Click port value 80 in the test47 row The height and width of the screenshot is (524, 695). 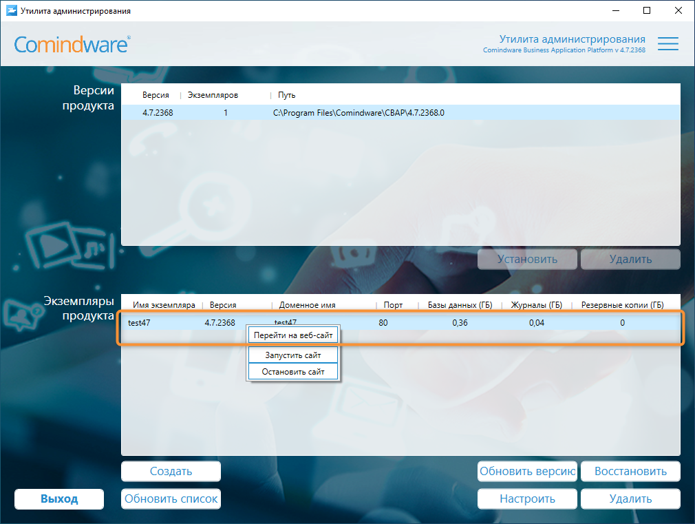[x=383, y=322]
